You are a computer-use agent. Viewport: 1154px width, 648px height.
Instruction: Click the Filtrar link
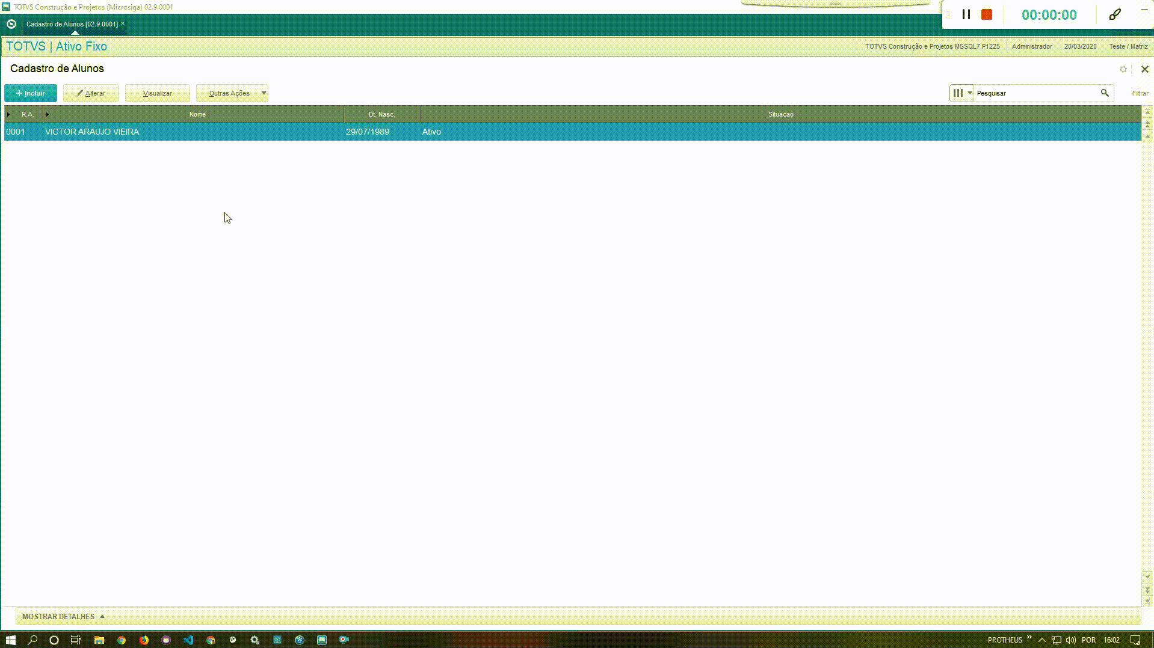1140,93
